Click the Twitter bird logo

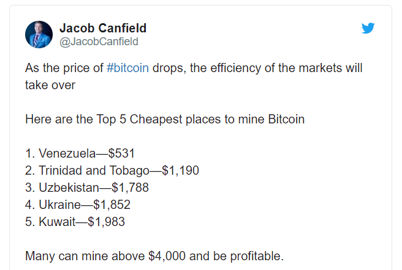click(x=368, y=28)
